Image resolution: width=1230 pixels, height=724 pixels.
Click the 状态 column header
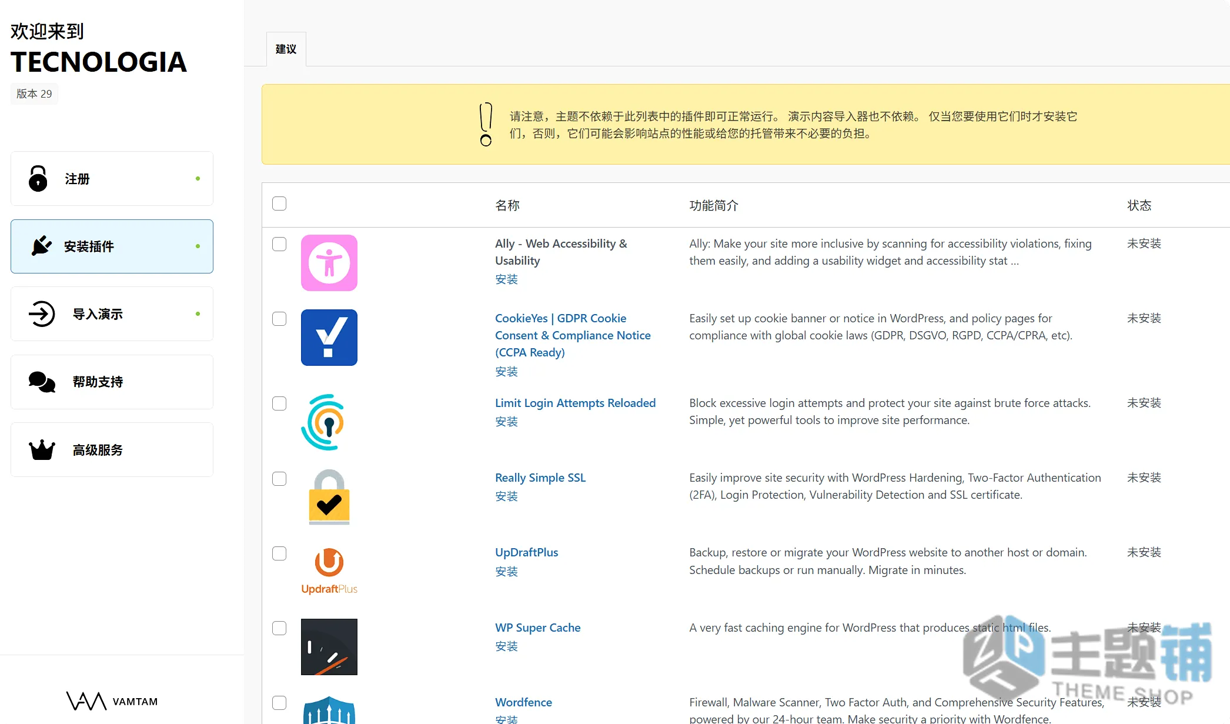point(1139,205)
